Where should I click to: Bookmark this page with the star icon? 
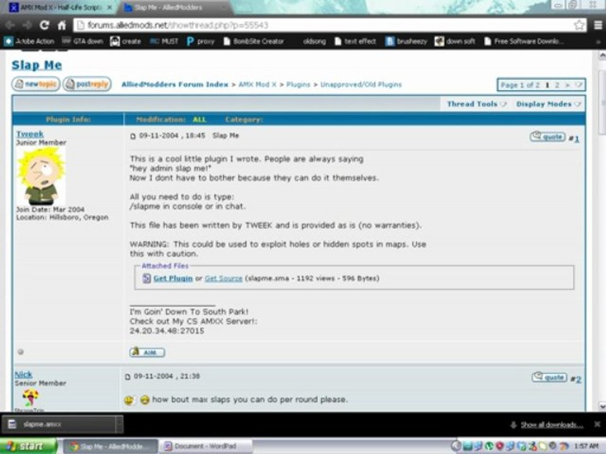click(x=579, y=25)
